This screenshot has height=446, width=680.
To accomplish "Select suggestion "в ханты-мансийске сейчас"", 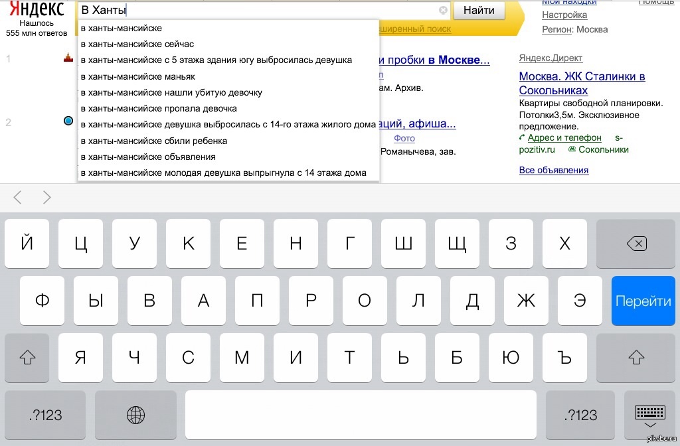I will click(137, 44).
